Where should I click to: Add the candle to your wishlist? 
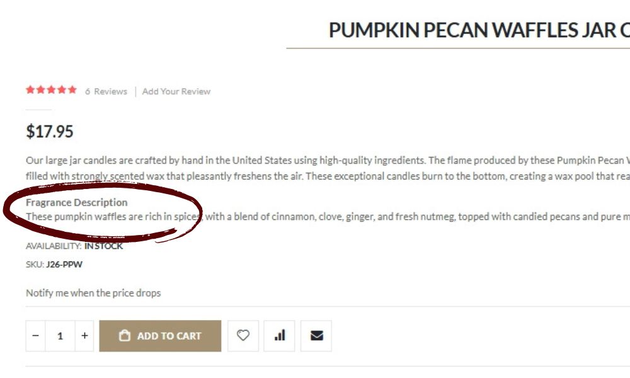click(243, 335)
